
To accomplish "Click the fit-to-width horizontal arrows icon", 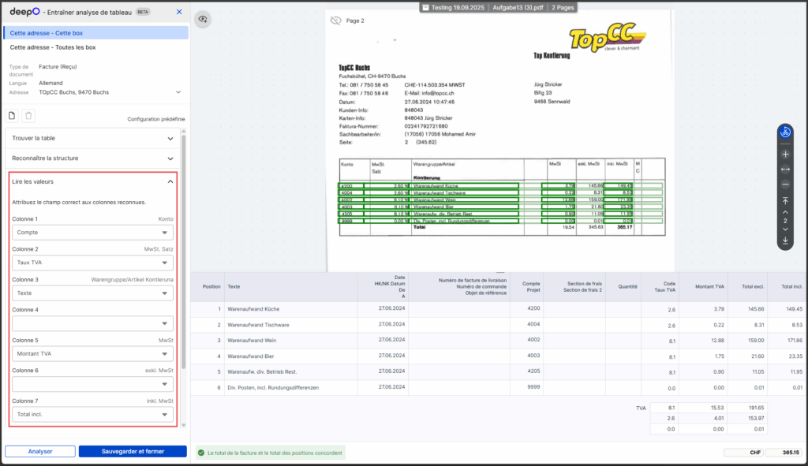I will 785,169.
